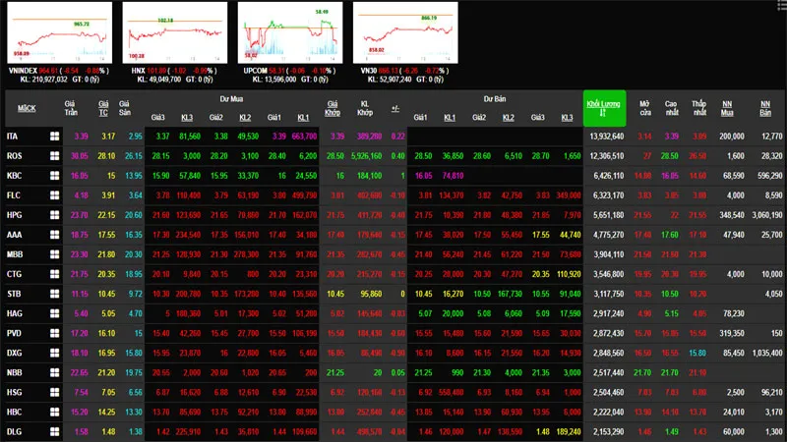
Task: Sort by Khối Lượng green header
Action: [604, 108]
